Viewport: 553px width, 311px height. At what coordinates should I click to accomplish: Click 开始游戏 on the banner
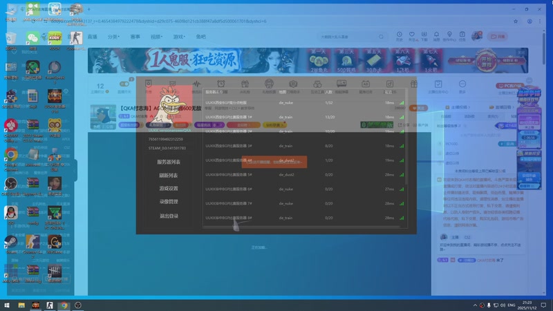click(487, 62)
